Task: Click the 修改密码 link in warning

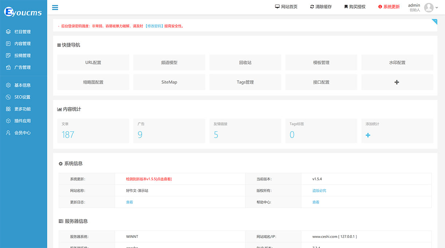Action: point(155,26)
